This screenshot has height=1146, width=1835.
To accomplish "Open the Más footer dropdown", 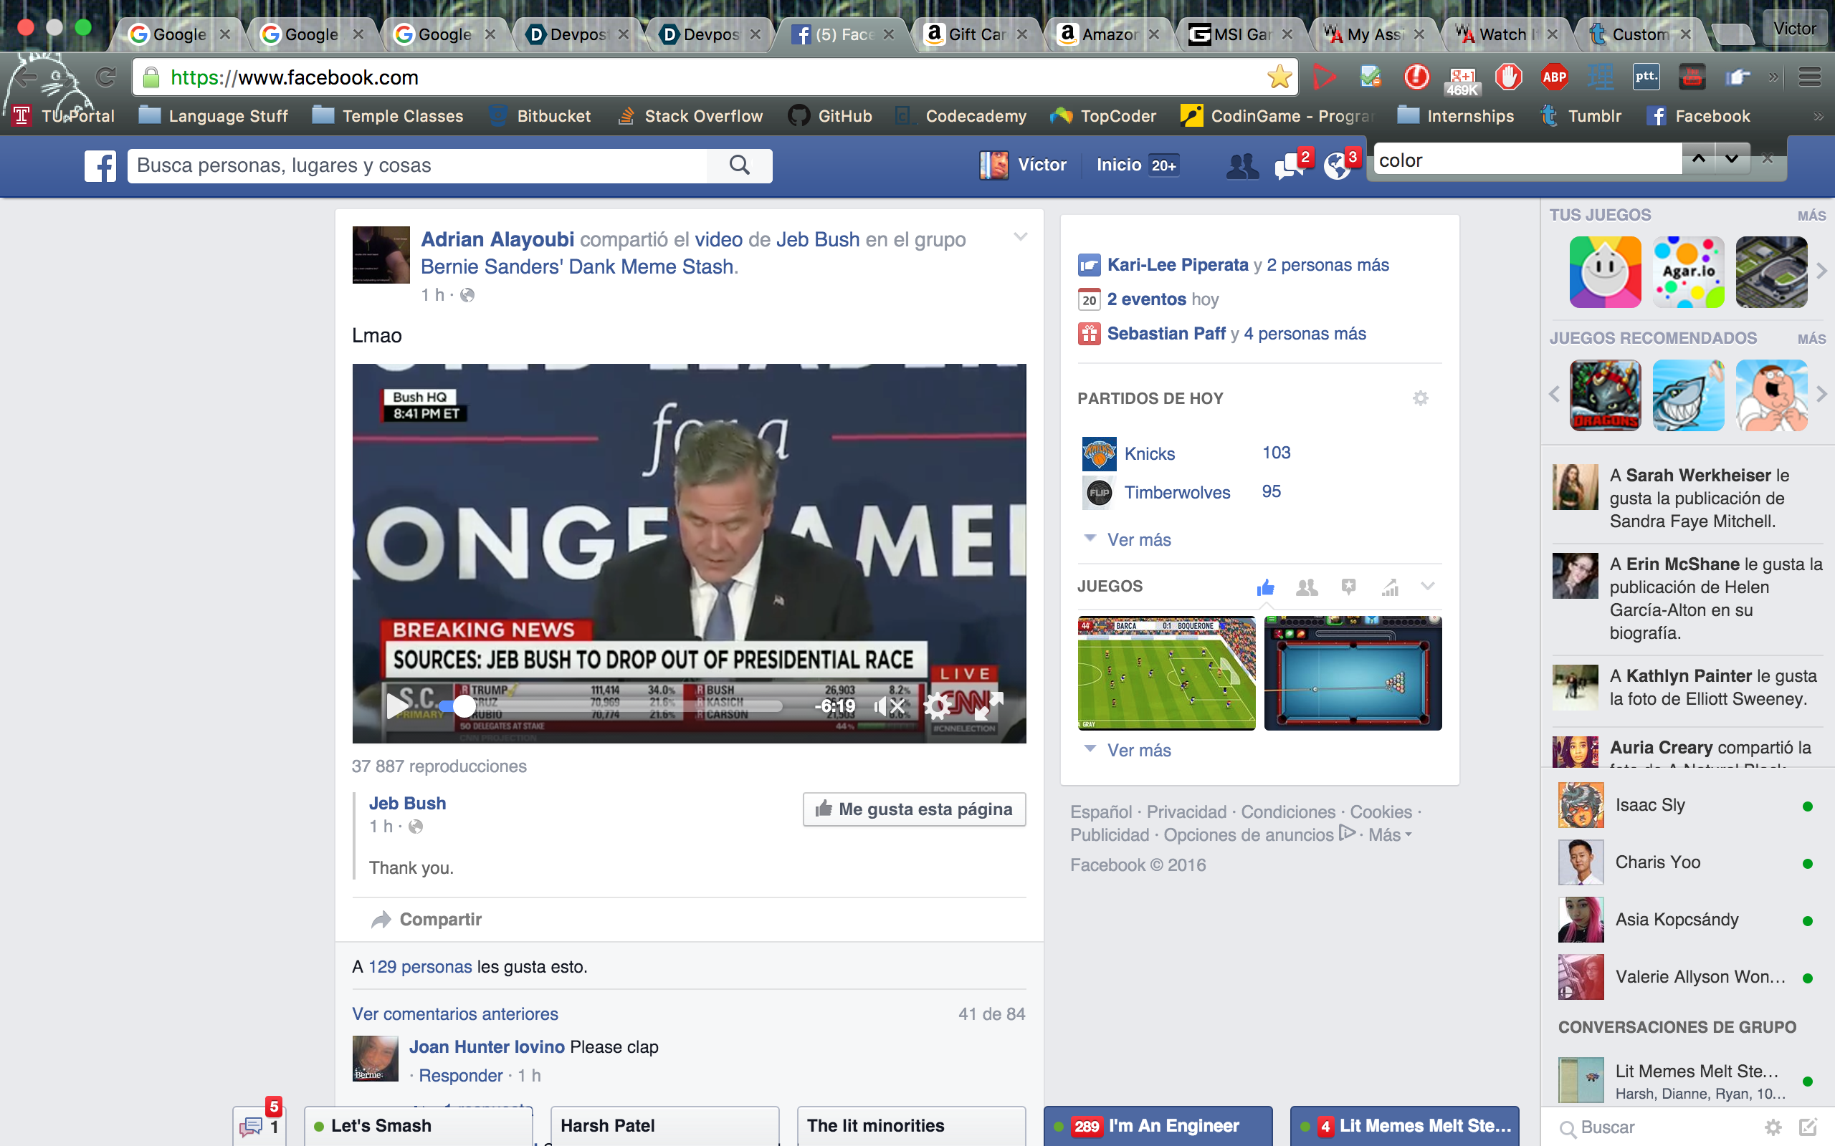I will click(x=1389, y=834).
